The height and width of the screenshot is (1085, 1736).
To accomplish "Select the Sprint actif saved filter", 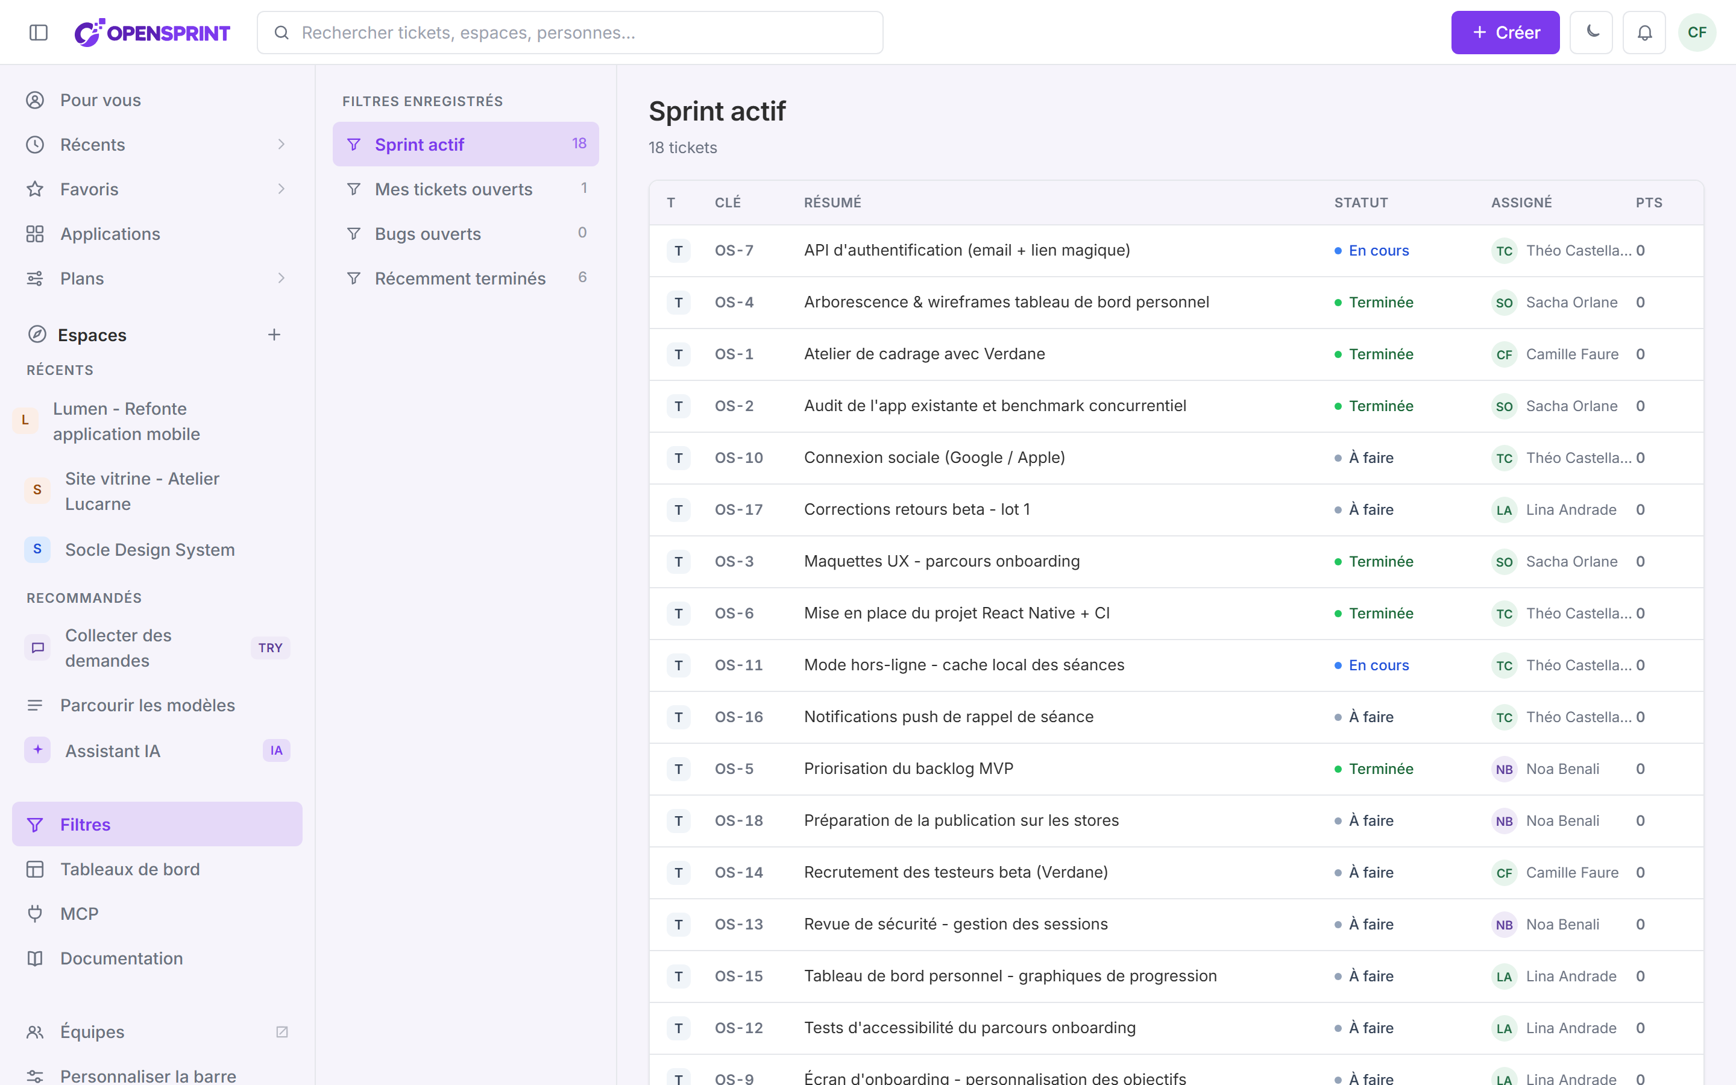I will click(x=465, y=144).
